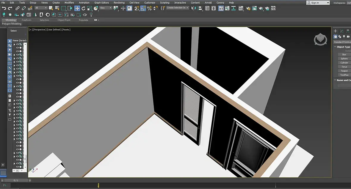Click the Undo arrow in the main toolbar
The height and width of the screenshot is (189, 351).
(x=4, y=8)
